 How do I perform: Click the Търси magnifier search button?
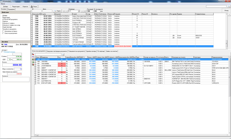point(58,11)
